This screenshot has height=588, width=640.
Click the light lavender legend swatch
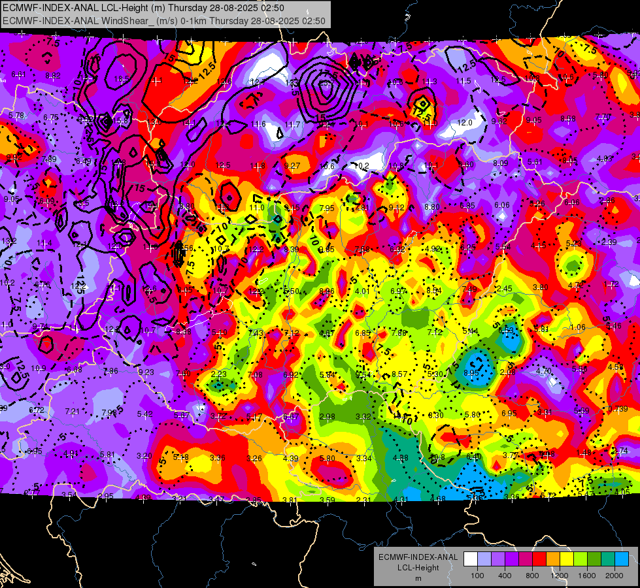(x=484, y=559)
